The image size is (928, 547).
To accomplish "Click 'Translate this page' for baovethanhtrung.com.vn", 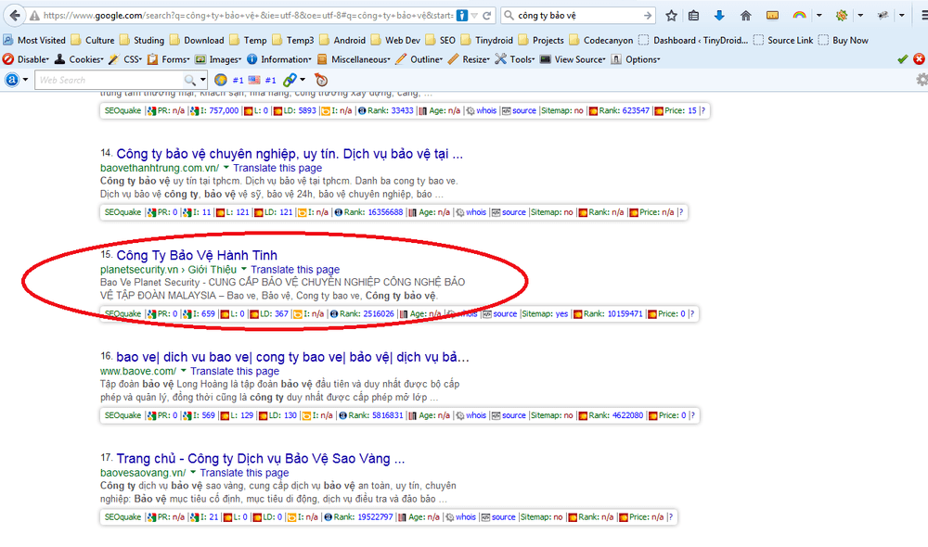I will click(277, 168).
